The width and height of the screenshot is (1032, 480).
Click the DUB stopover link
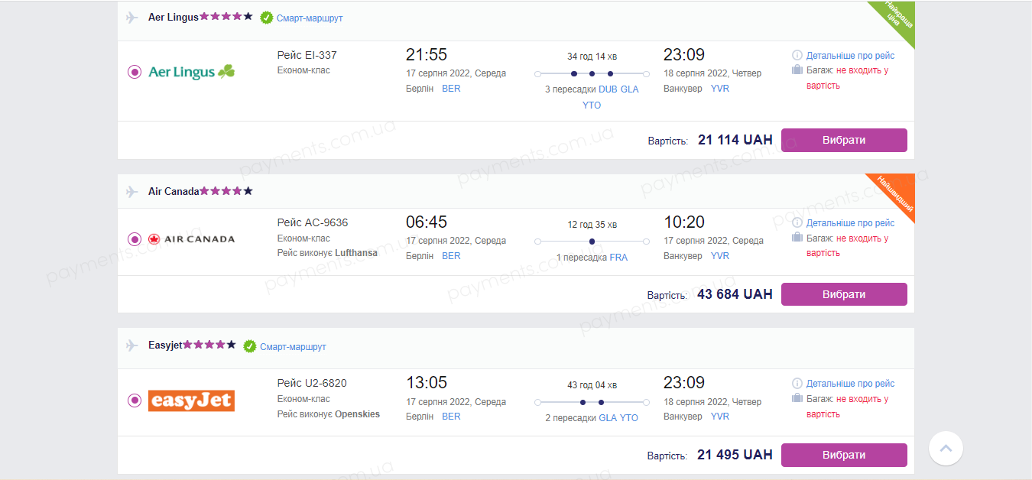click(x=608, y=89)
